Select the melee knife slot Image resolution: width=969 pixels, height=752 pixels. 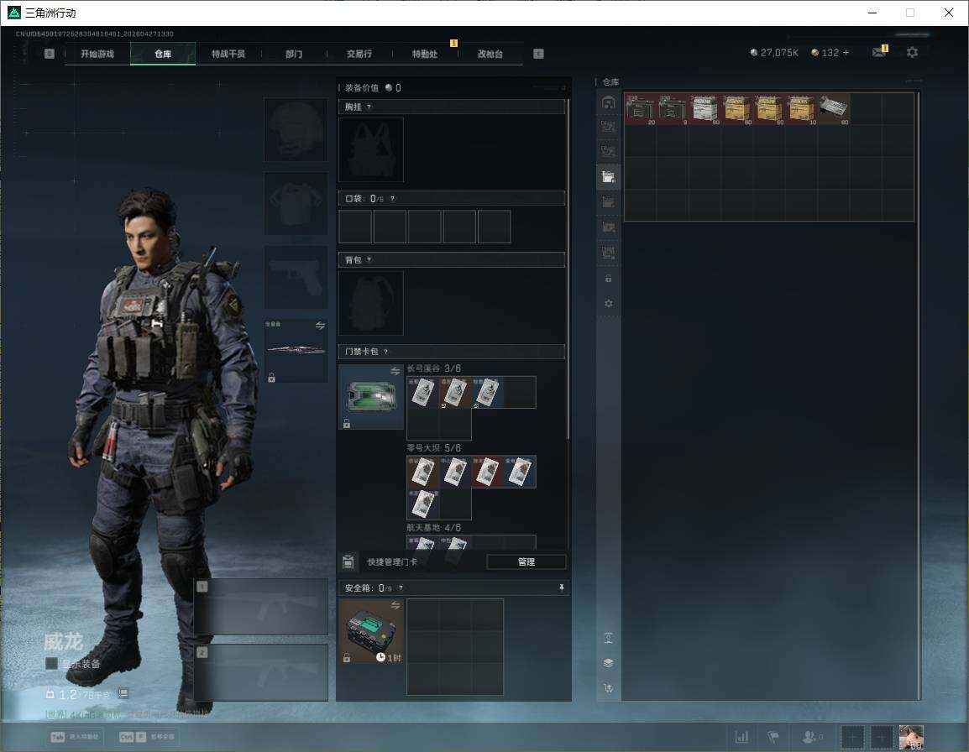pos(296,350)
